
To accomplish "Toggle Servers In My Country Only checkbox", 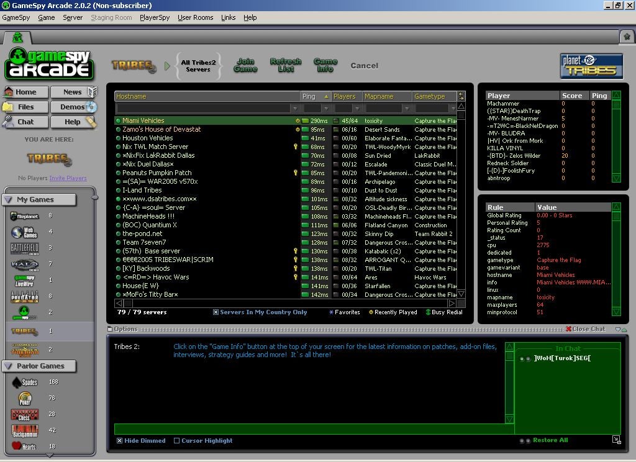I will click(216, 312).
